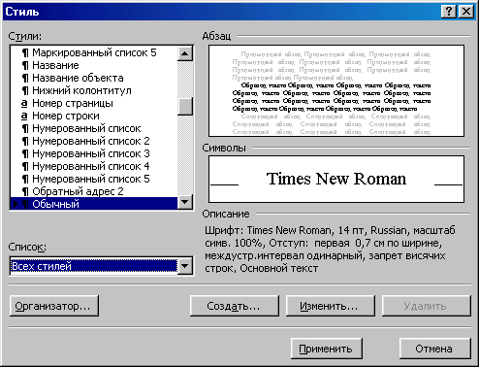Click the paragraph icon beside Обратный адрес 2

(25, 192)
